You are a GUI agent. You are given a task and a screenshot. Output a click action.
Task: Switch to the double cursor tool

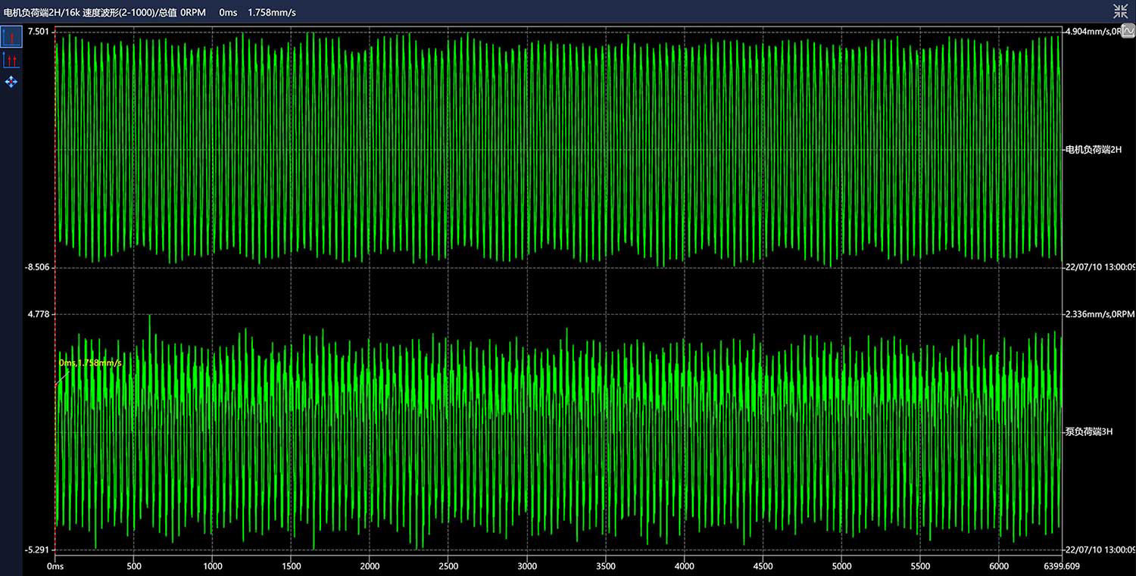[11, 60]
